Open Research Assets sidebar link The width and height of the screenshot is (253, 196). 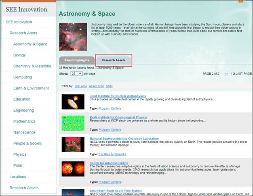24,188
